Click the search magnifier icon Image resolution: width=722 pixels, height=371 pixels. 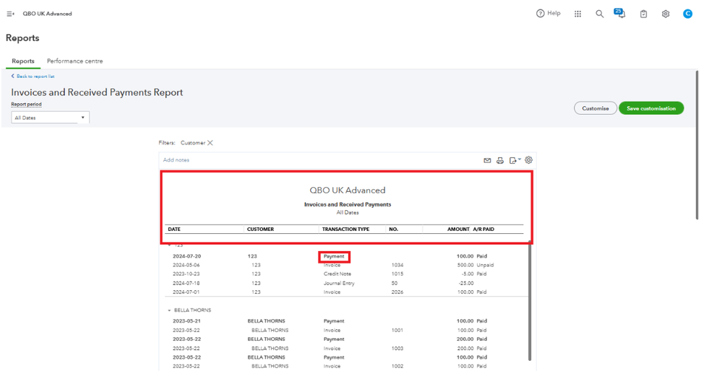600,14
